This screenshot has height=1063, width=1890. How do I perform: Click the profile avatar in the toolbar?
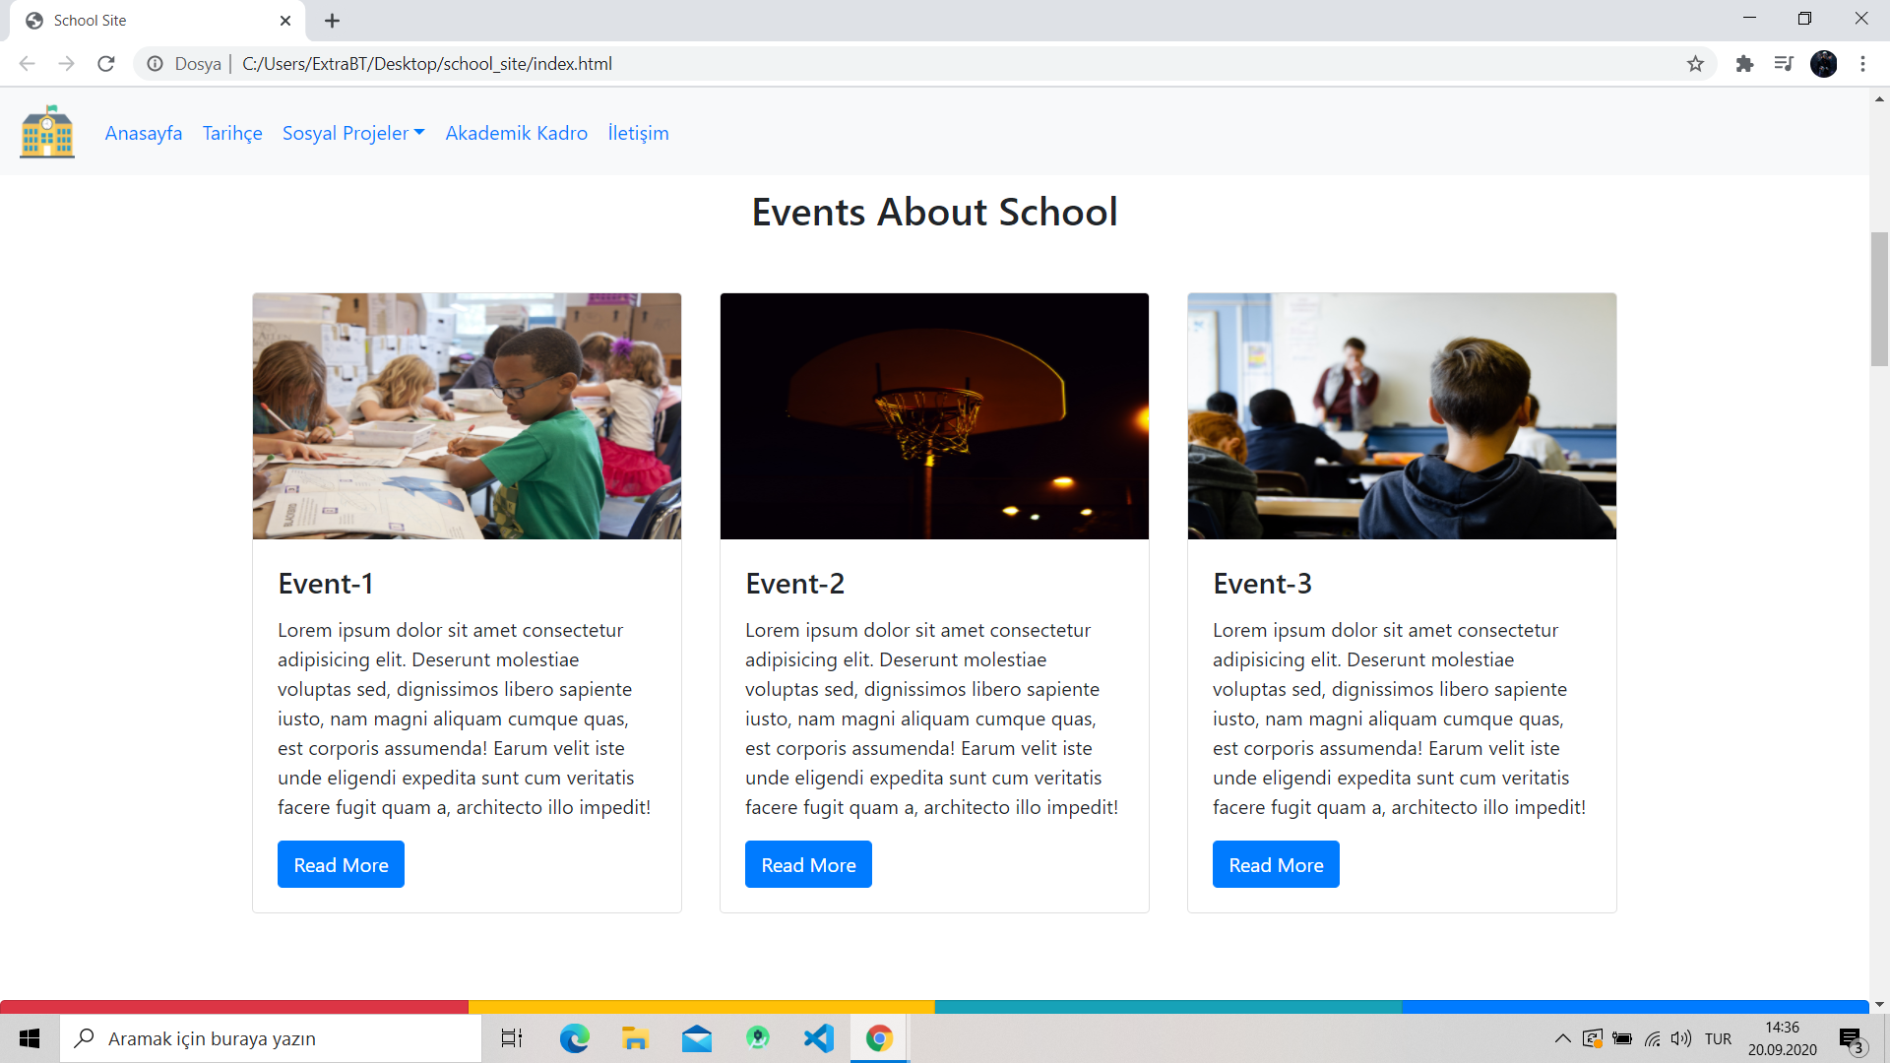(1824, 63)
